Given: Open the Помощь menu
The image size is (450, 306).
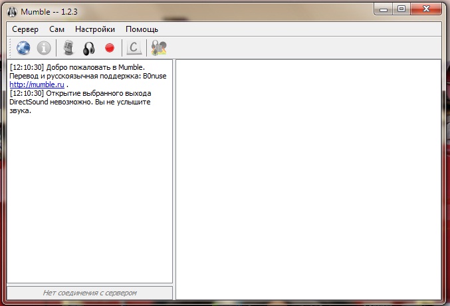Looking at the screenshot, I should pyautogui.click(x=142, y=29).
